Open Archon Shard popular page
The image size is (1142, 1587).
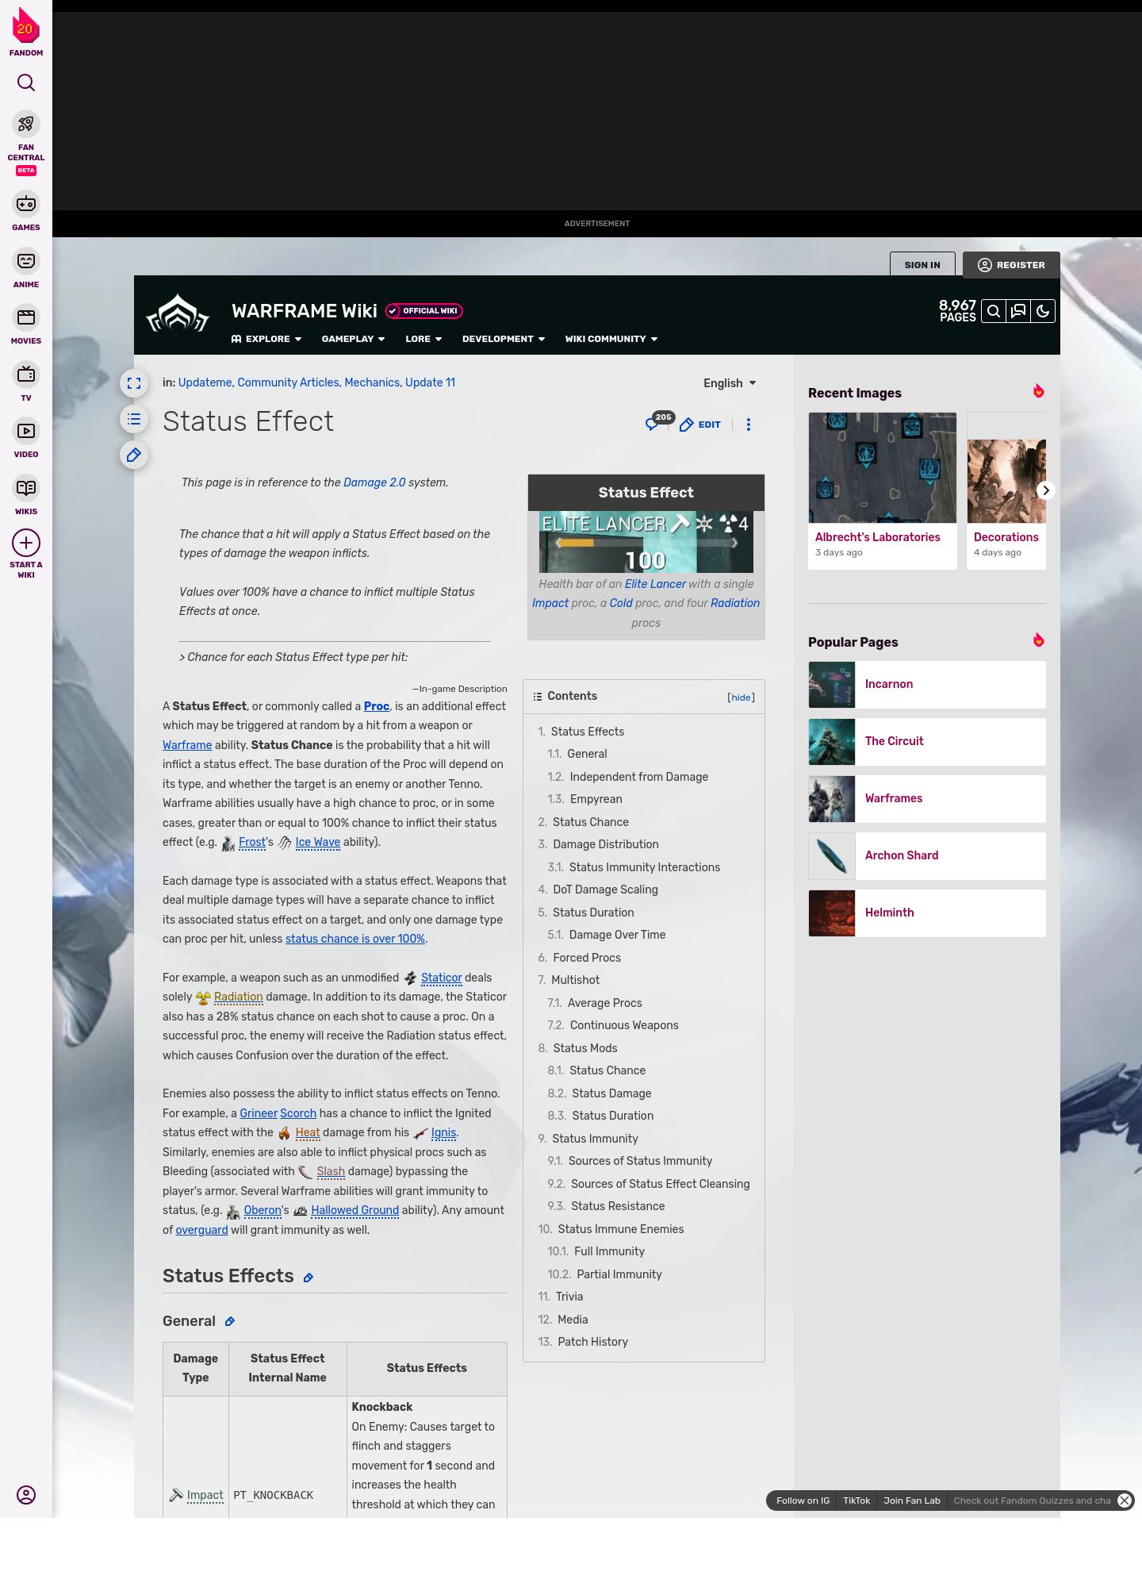[927, 856]
